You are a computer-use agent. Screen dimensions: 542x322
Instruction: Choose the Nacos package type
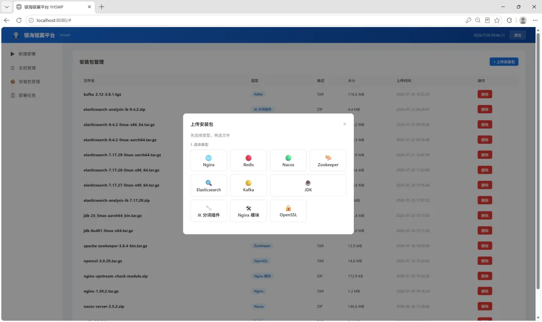288,160
